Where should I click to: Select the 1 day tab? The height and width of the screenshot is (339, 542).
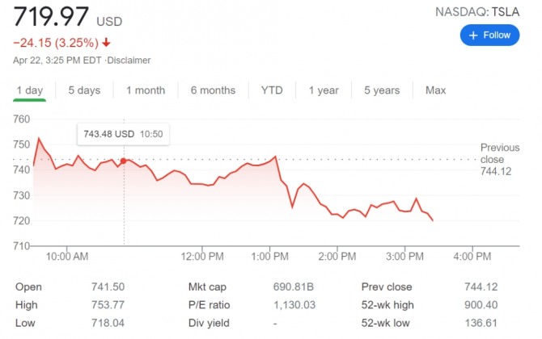(29, 90)
